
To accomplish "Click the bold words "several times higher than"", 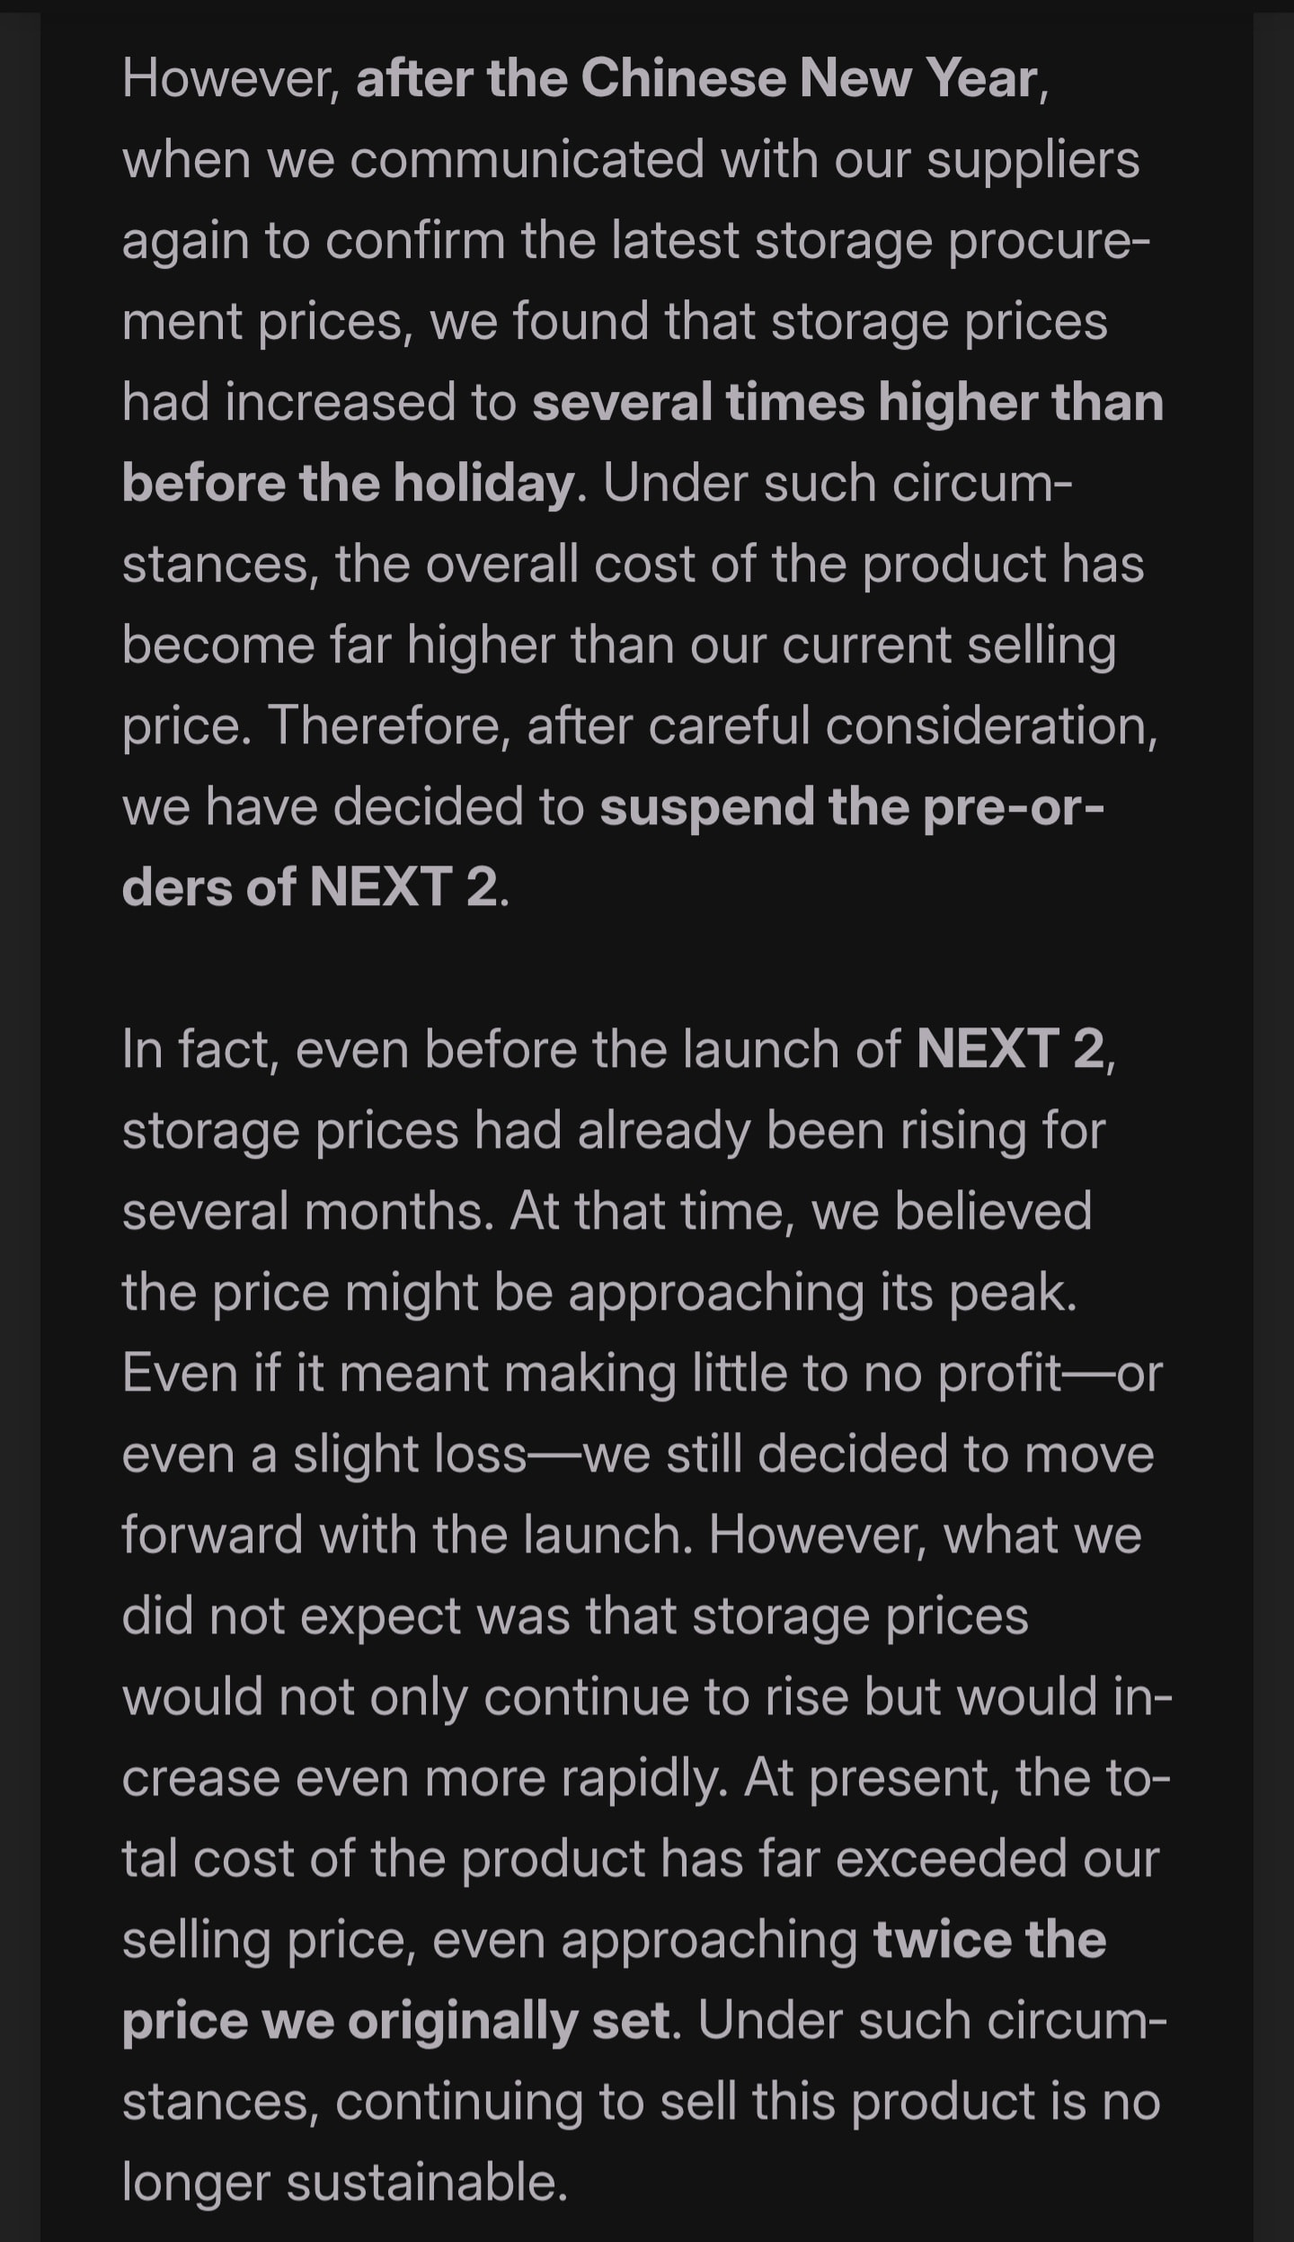I will [847, 402].
